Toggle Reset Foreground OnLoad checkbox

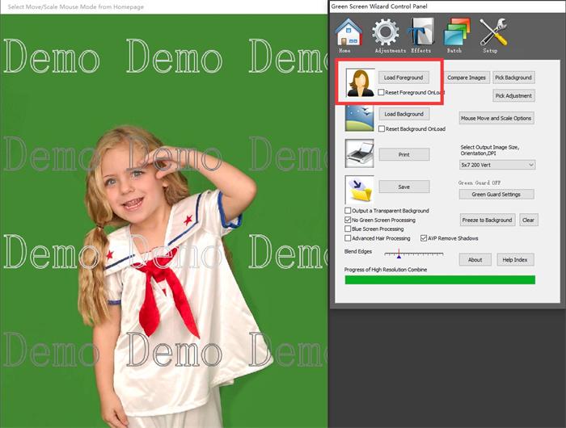[381, 92]
